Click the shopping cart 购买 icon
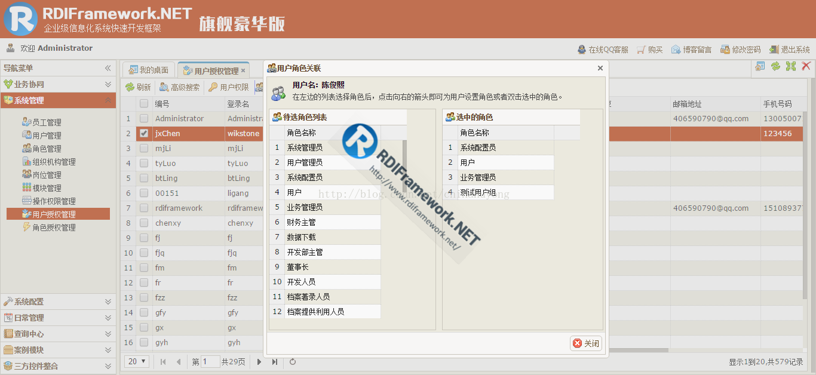Screen dimensions: 816x375 coord(642,50)
